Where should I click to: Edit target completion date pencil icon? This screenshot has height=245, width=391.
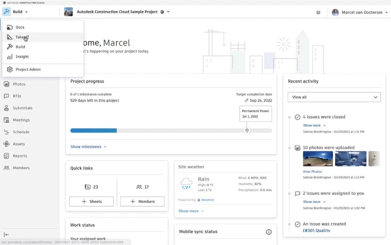(246, 100)
